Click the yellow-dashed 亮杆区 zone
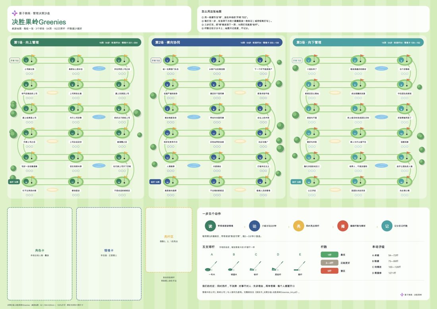 (x=168, y=240)
